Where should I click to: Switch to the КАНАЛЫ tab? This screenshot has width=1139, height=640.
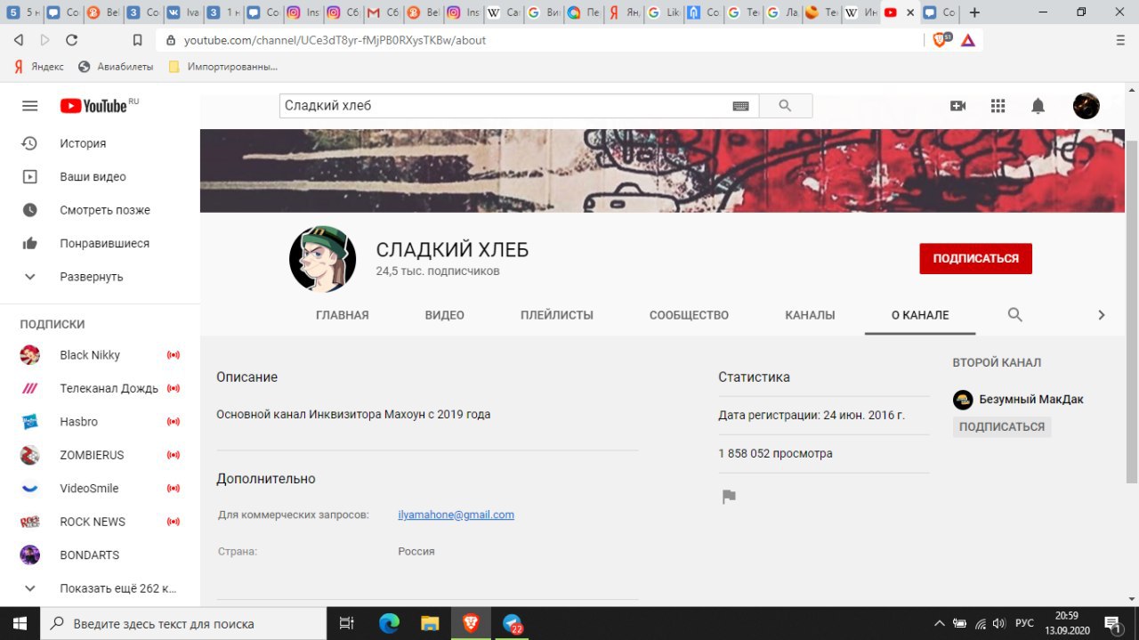click(x=810, y=315)
